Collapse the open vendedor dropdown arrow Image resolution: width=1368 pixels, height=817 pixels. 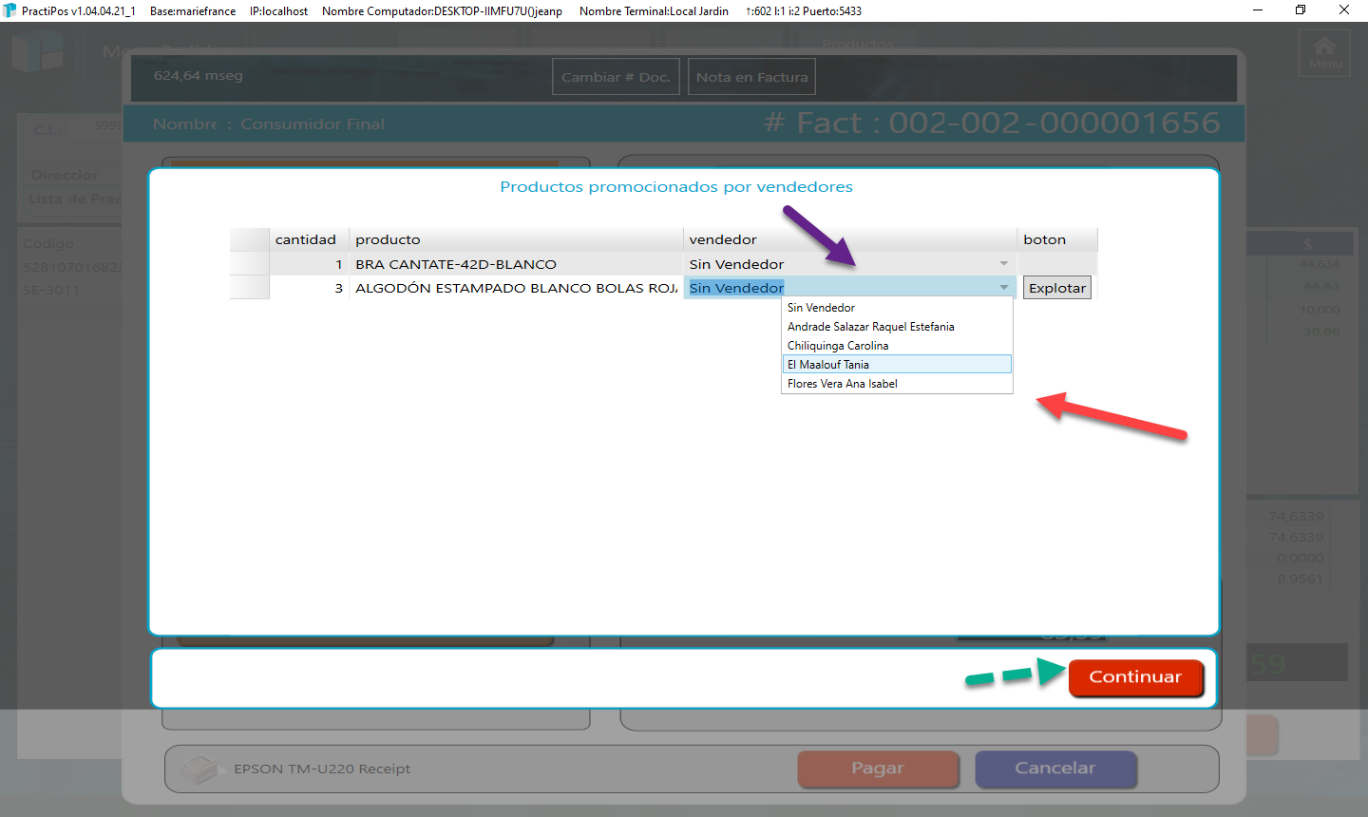click(1003, 288)
